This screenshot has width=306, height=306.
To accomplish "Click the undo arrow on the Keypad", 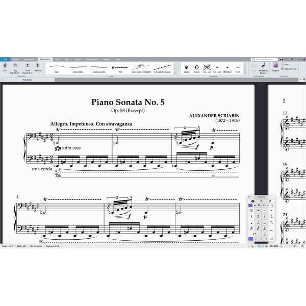I will click(261, 201).
